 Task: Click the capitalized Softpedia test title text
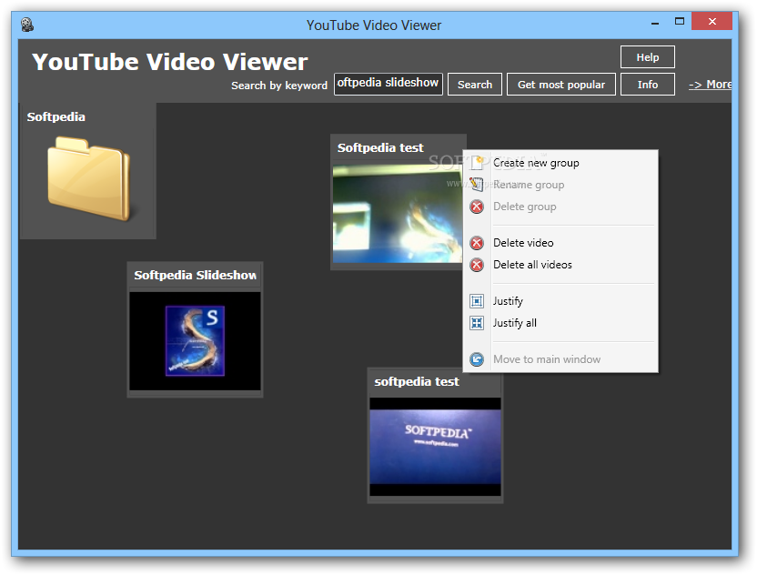(380, 147)
